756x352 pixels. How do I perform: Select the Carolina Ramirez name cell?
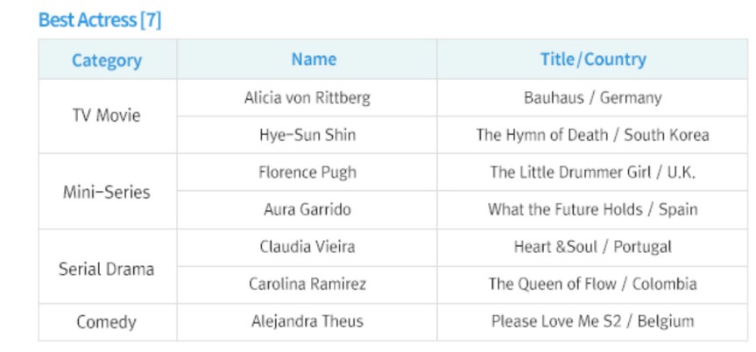point(307,284)
